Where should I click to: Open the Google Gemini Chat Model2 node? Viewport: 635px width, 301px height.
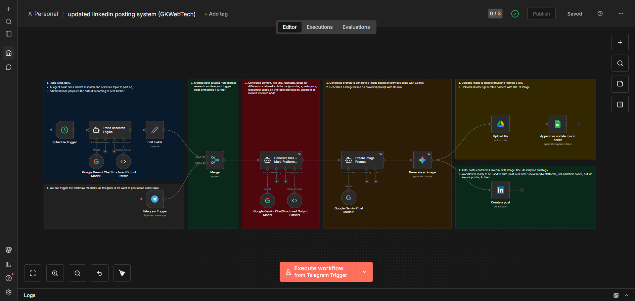tap(348, 197)
